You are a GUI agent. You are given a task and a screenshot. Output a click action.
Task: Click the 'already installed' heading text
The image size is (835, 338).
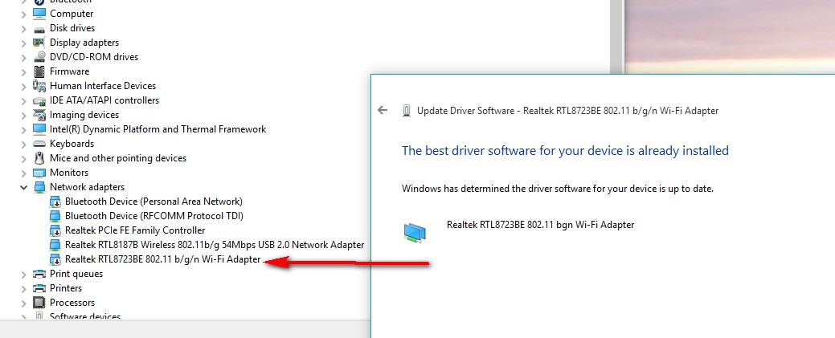565,151
